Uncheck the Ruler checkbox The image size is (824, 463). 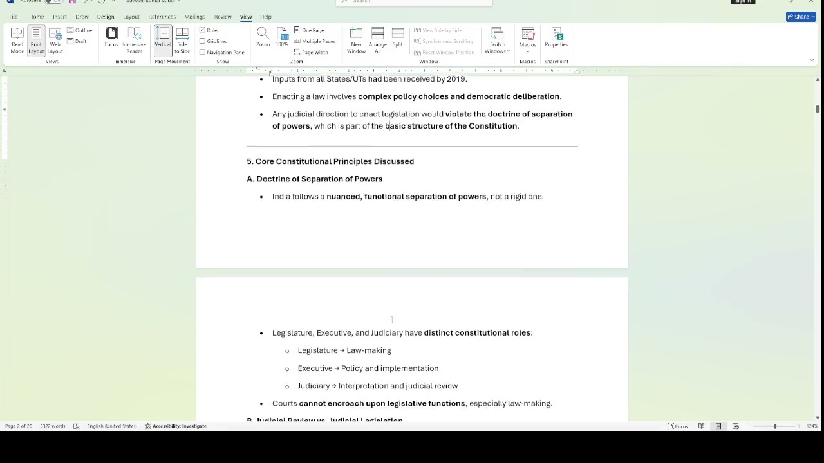tap(202, 30)
